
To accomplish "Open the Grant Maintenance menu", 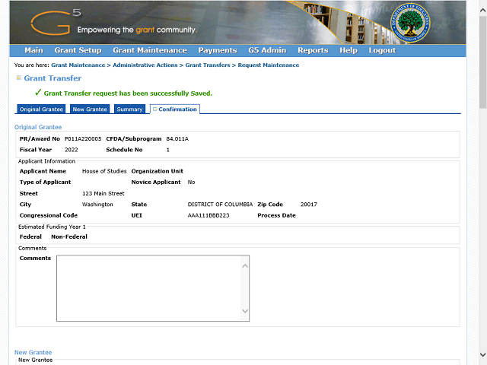I will [x=150, y=50].
